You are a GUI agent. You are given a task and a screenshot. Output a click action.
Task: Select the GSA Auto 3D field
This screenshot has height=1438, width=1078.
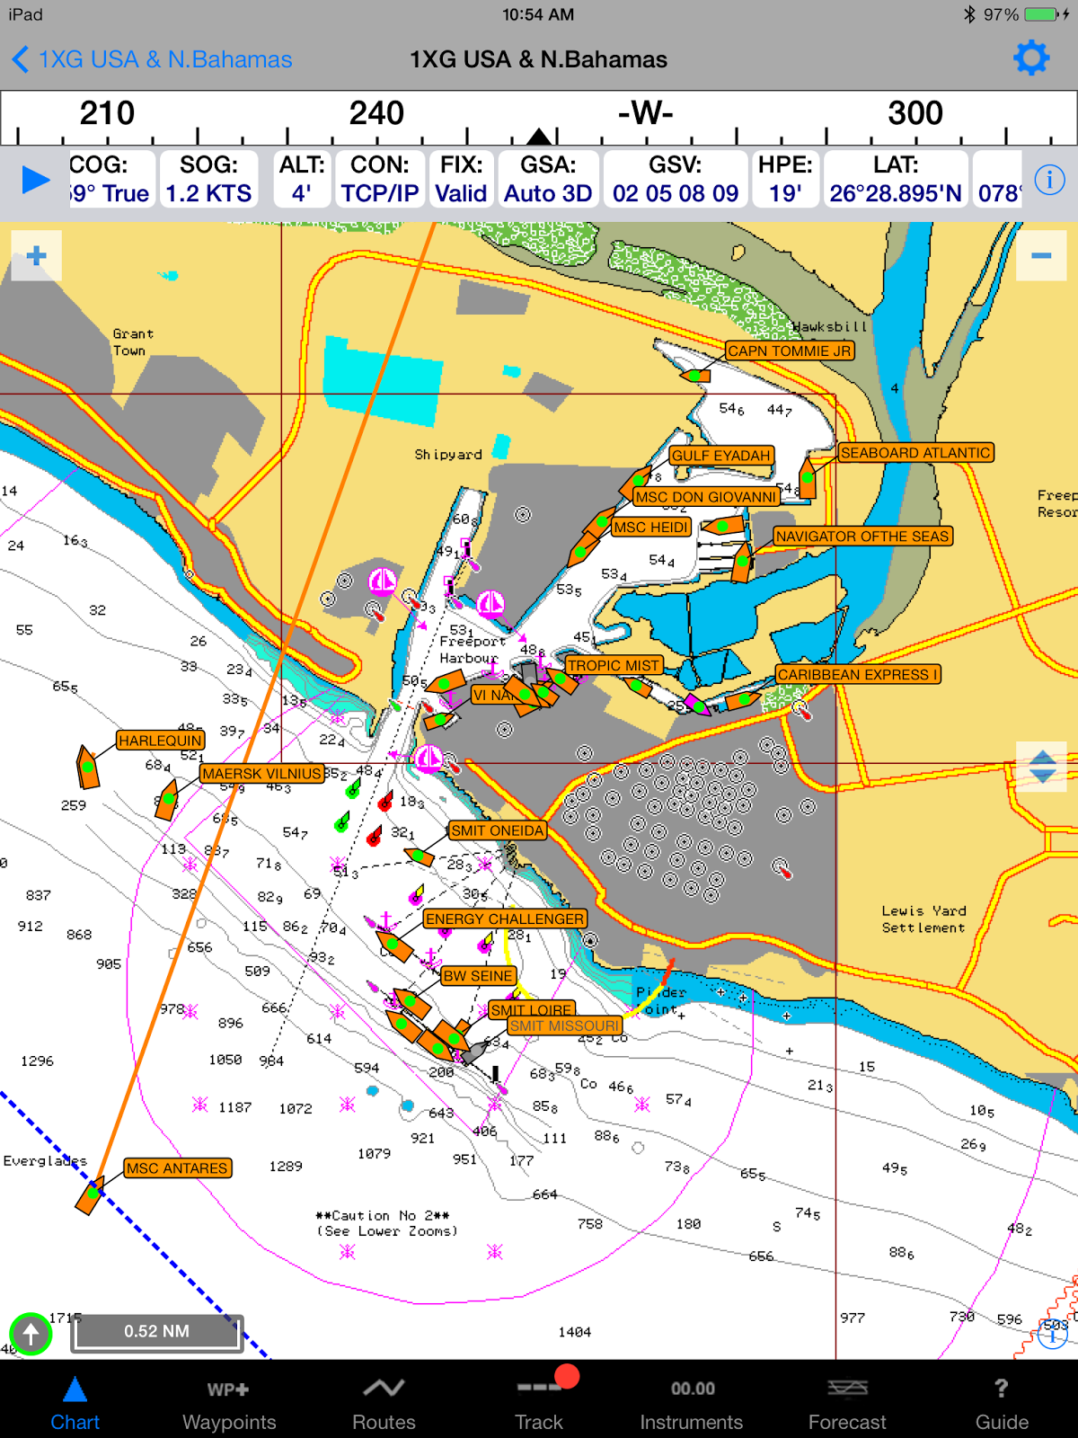[548, 179]
